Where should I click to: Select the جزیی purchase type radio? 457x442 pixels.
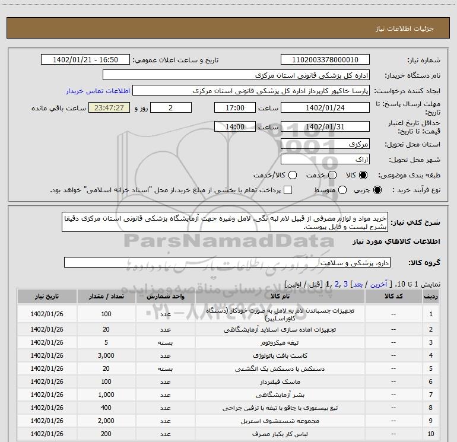tap(377, 190)
